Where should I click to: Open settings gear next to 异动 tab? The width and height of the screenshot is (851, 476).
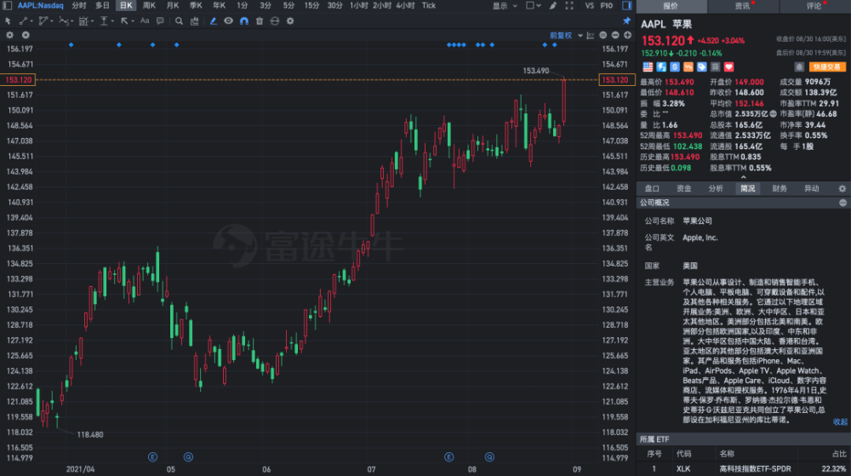[842, 189]
